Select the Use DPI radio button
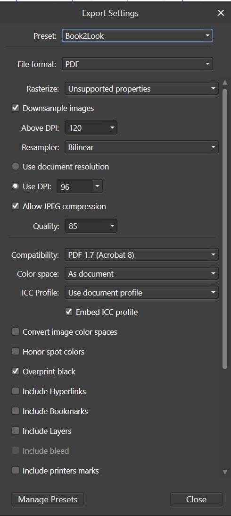This screenshot has height=516, width=231. (16, 186)
